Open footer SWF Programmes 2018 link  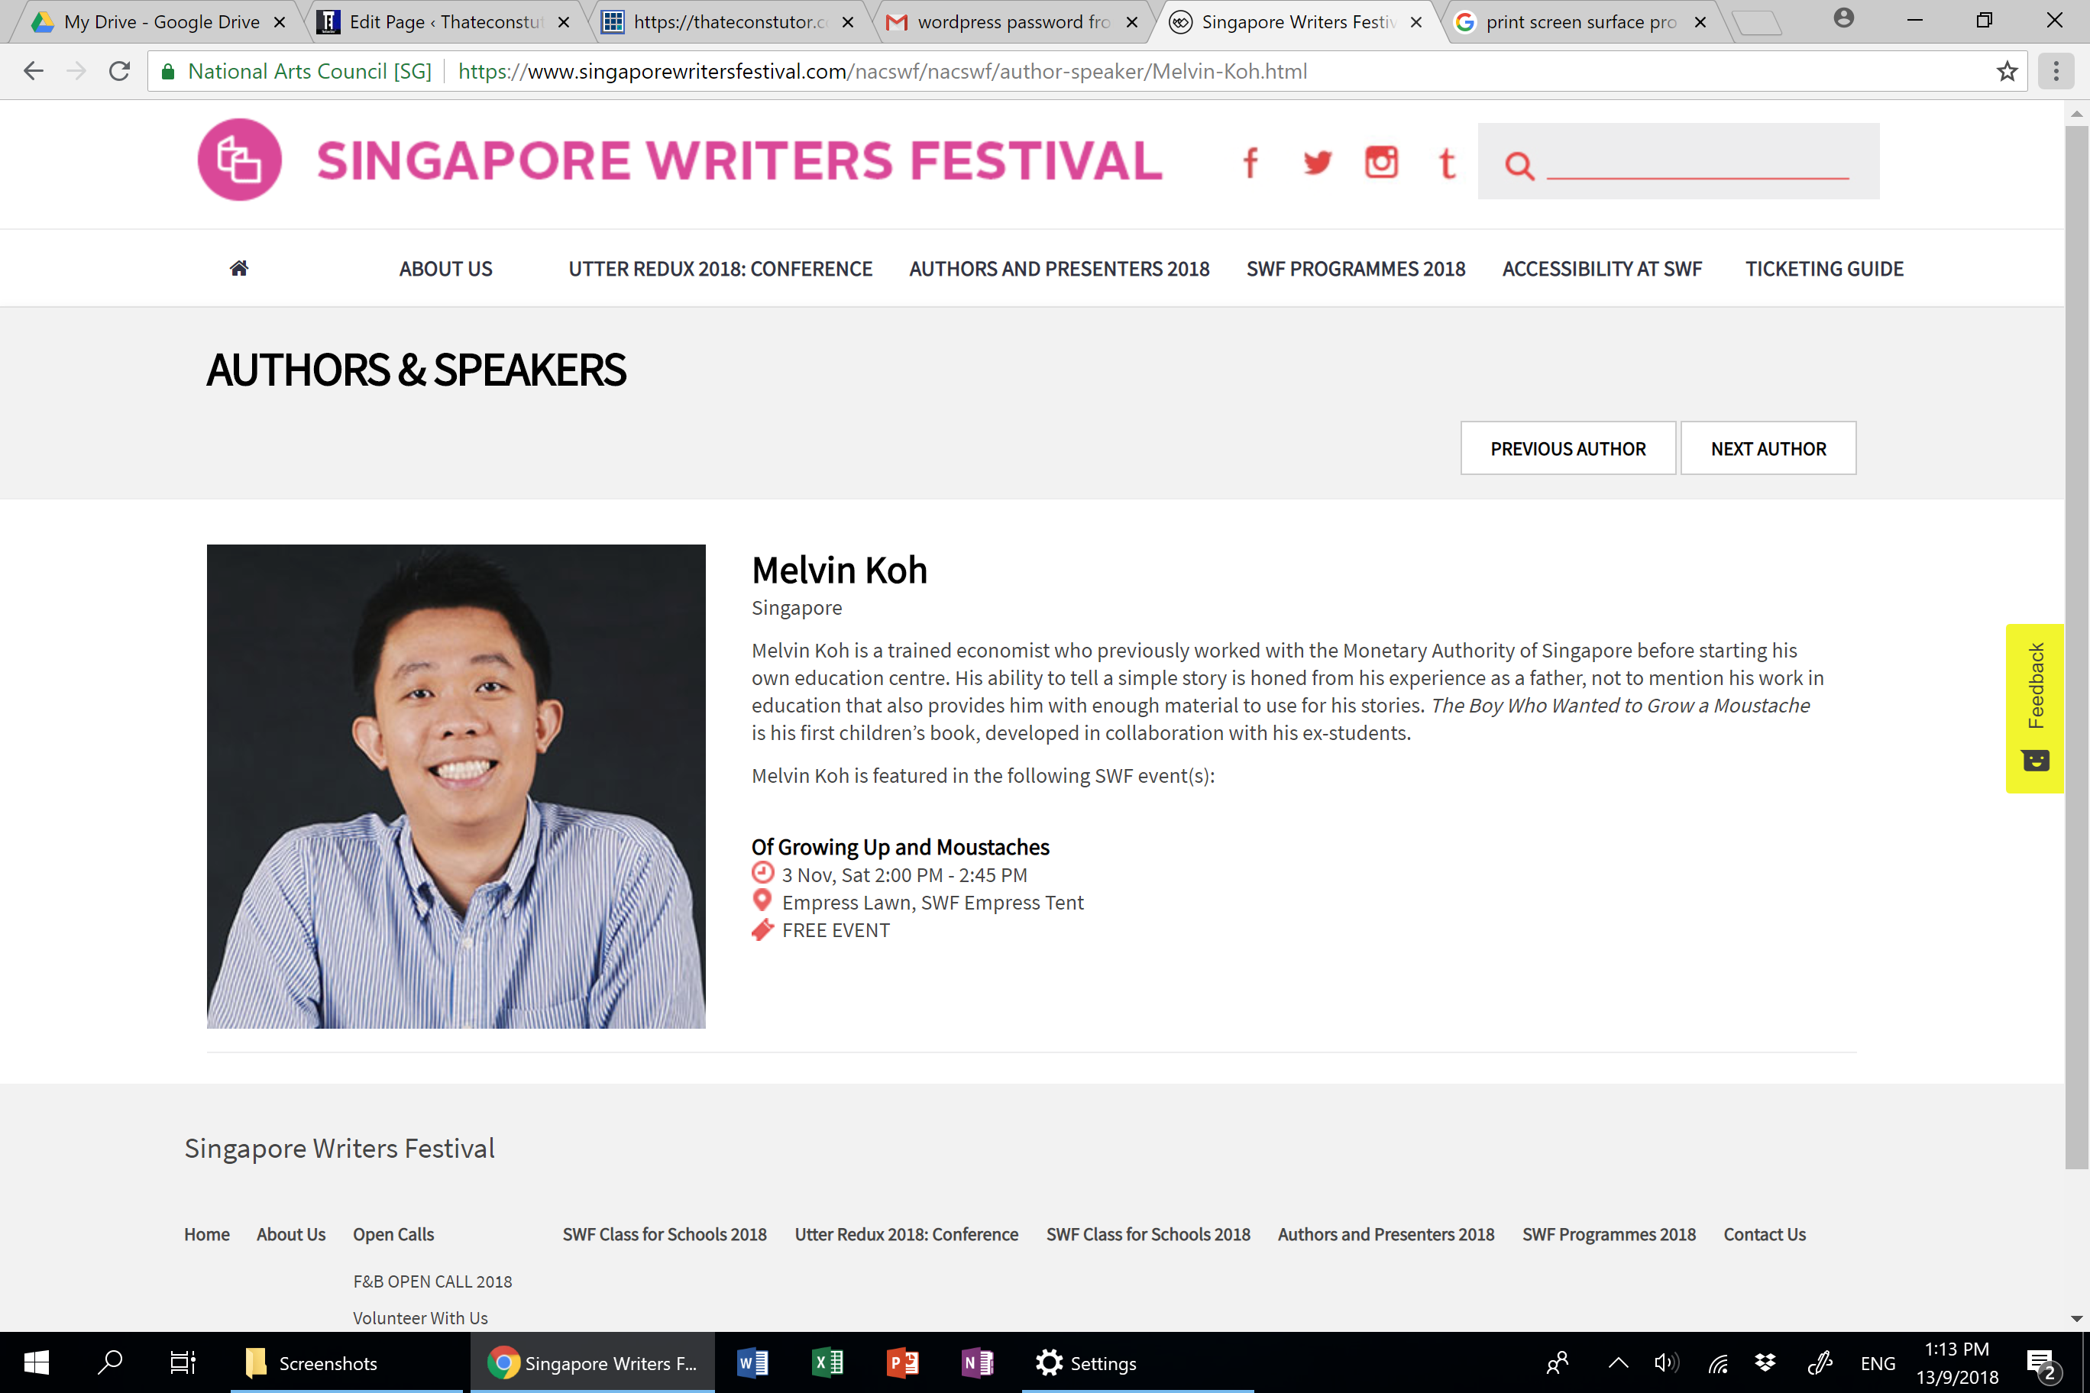click(x=1610, y=1234)
